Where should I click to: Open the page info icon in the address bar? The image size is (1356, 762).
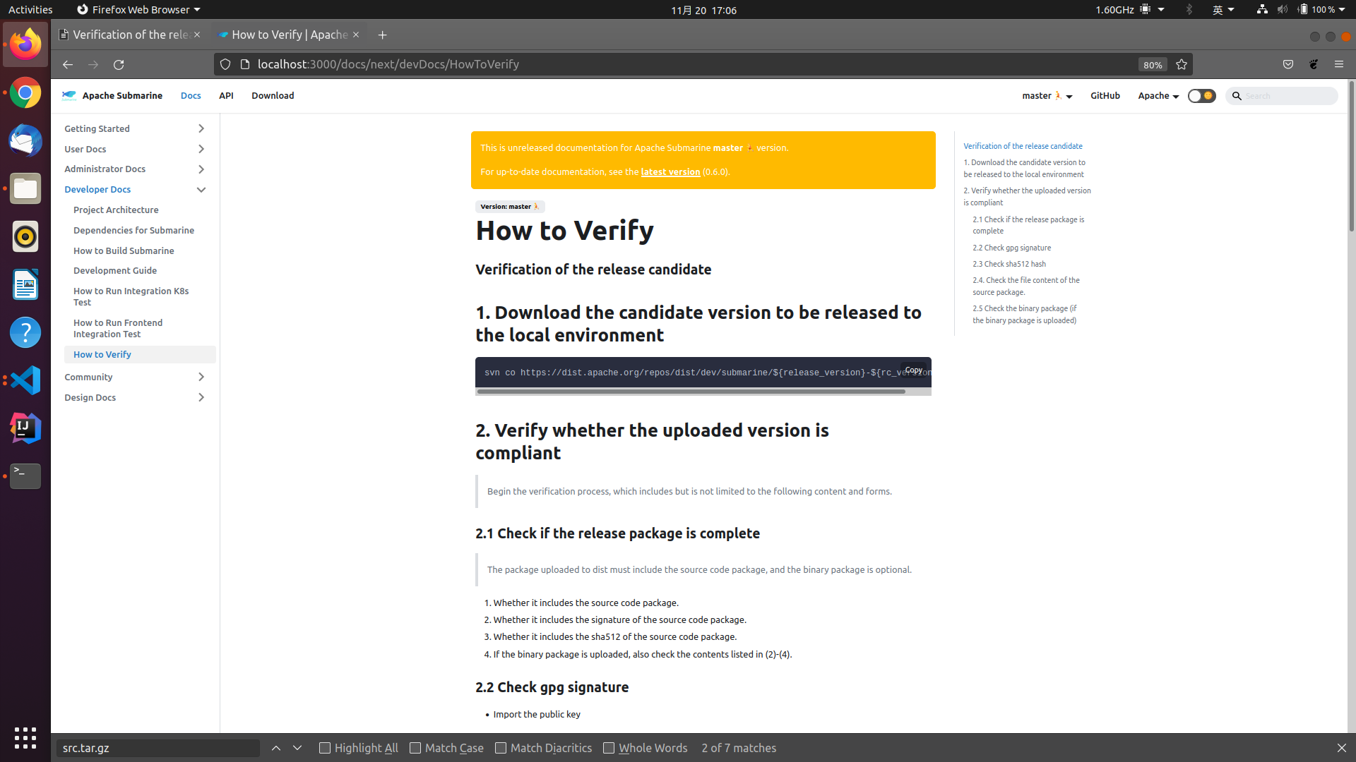point(245,64)
